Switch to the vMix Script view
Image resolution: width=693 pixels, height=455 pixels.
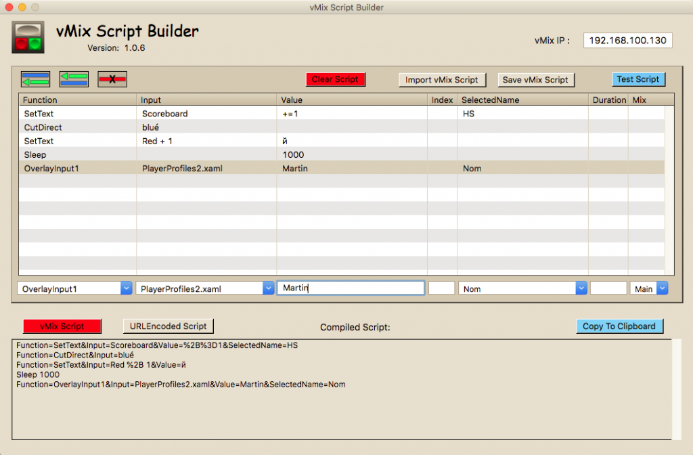coord(62,326)
